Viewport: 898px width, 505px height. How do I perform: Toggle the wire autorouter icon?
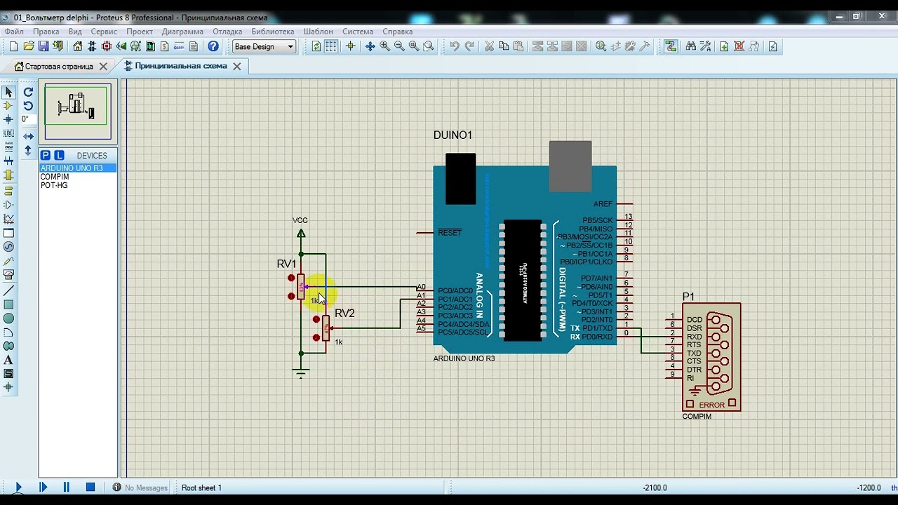pos(671,46)
